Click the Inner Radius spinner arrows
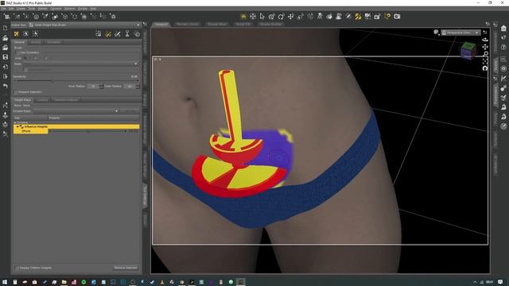The height and width of the screenshot is (286, 509). [x=101, y=87]
